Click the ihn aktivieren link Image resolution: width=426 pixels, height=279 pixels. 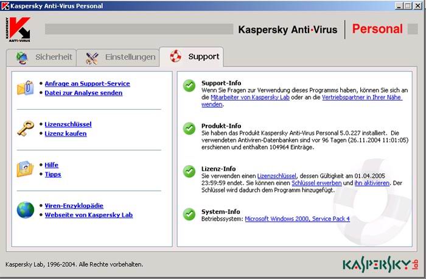point(372,183)
